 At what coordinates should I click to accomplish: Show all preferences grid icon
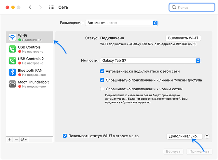(x=52, y=7)
